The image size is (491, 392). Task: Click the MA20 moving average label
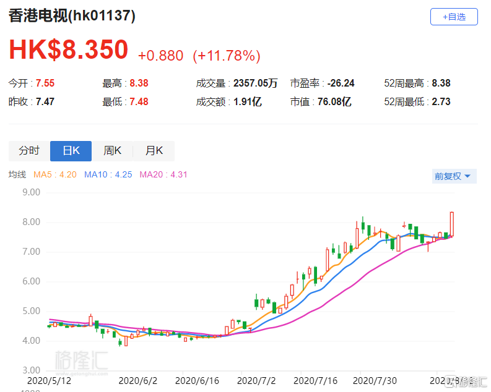[x=163, y=175]
